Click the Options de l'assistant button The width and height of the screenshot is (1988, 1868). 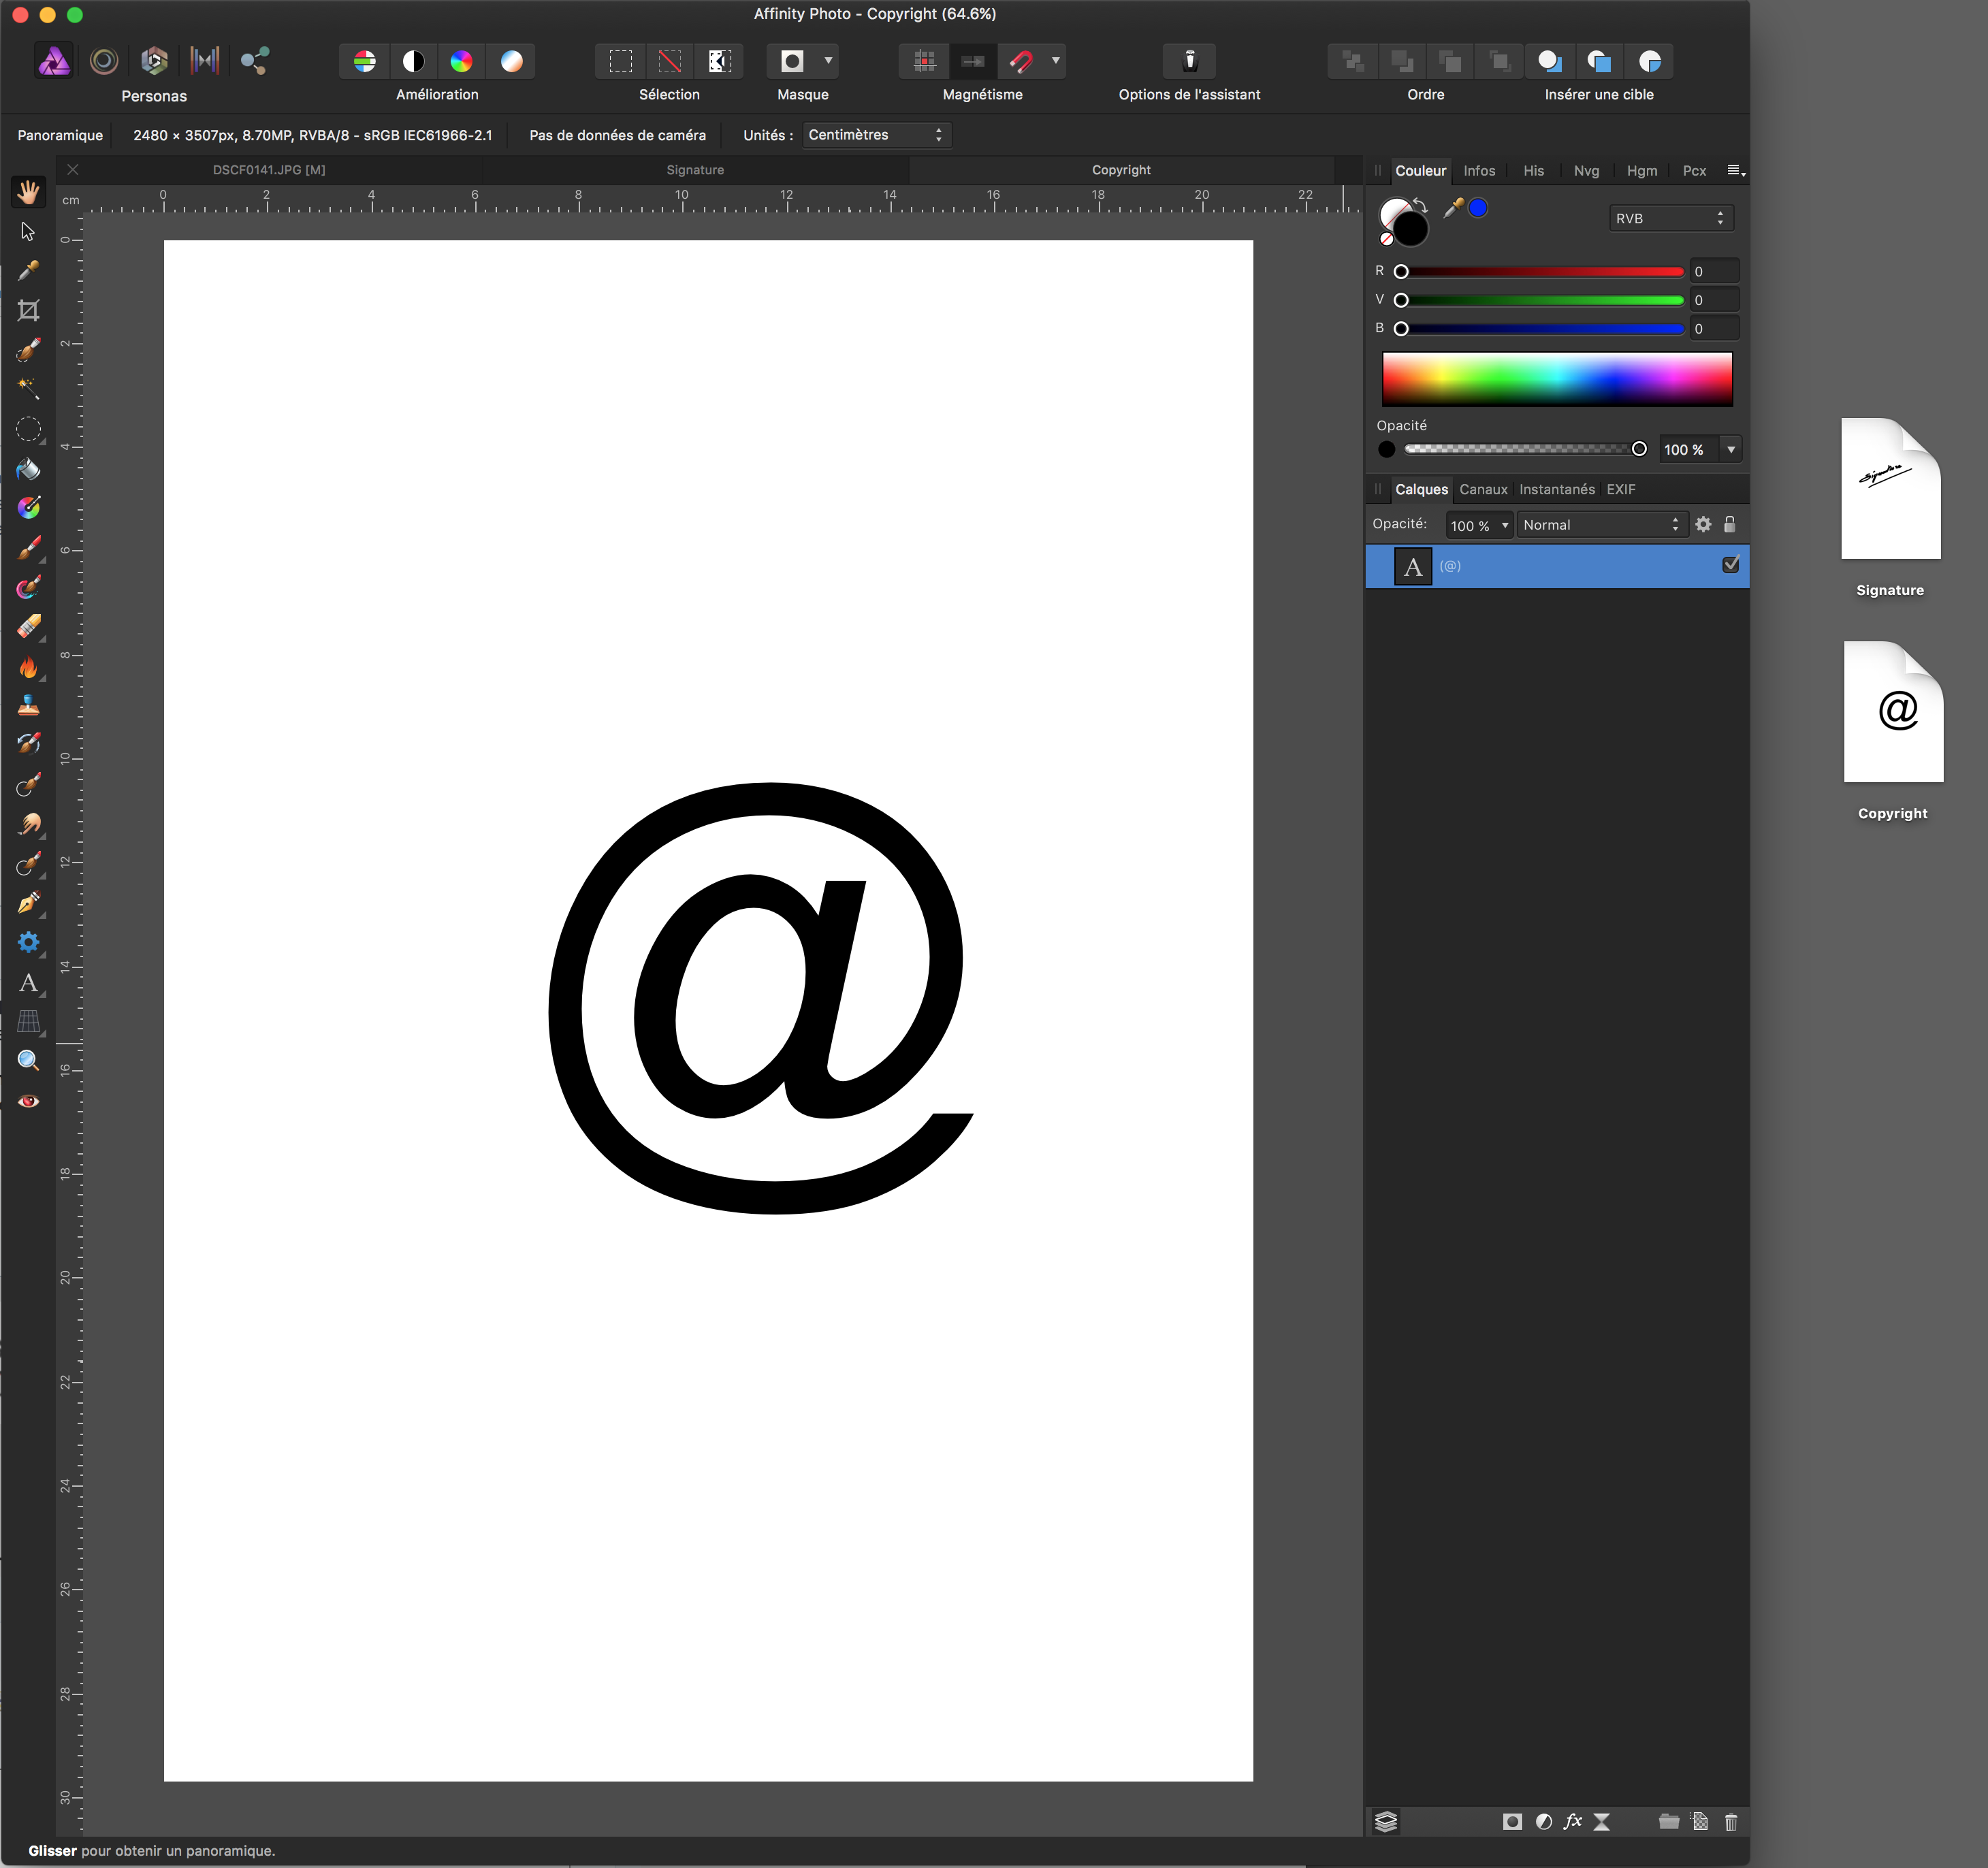click(x=1189, y=61)
